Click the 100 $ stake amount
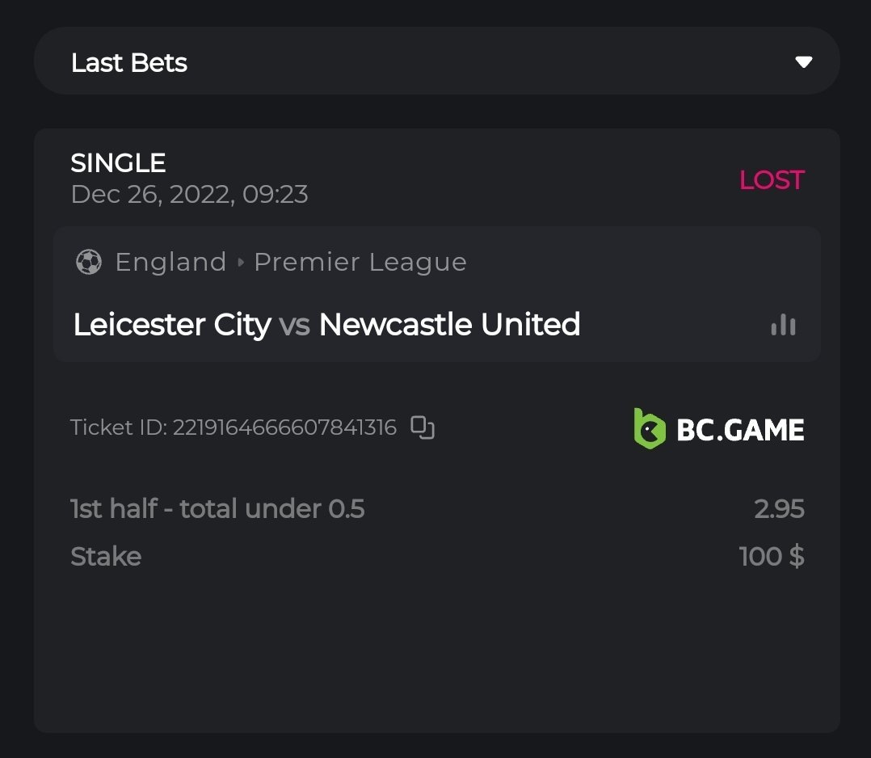Image resolution: width=871 pixels, height=758 pixels. [x=772, y=557]
